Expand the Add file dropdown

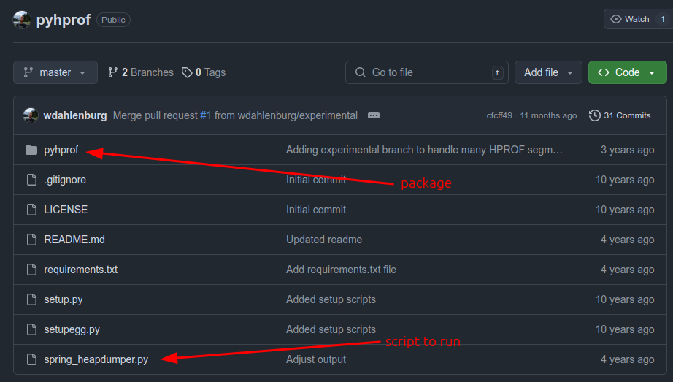pyautogui.click(x=549, y=72)
